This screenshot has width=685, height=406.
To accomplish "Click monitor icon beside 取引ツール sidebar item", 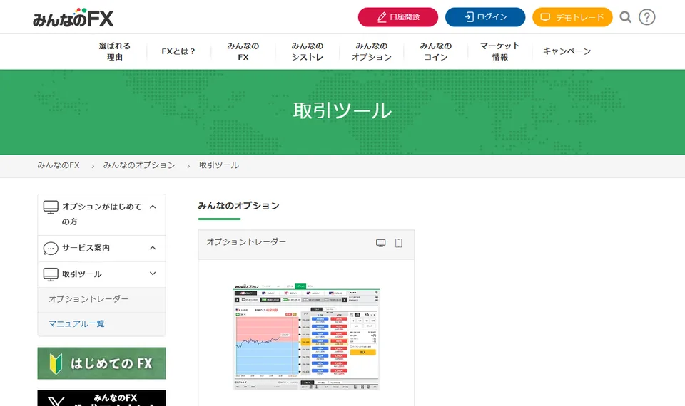I will [51, 274].
